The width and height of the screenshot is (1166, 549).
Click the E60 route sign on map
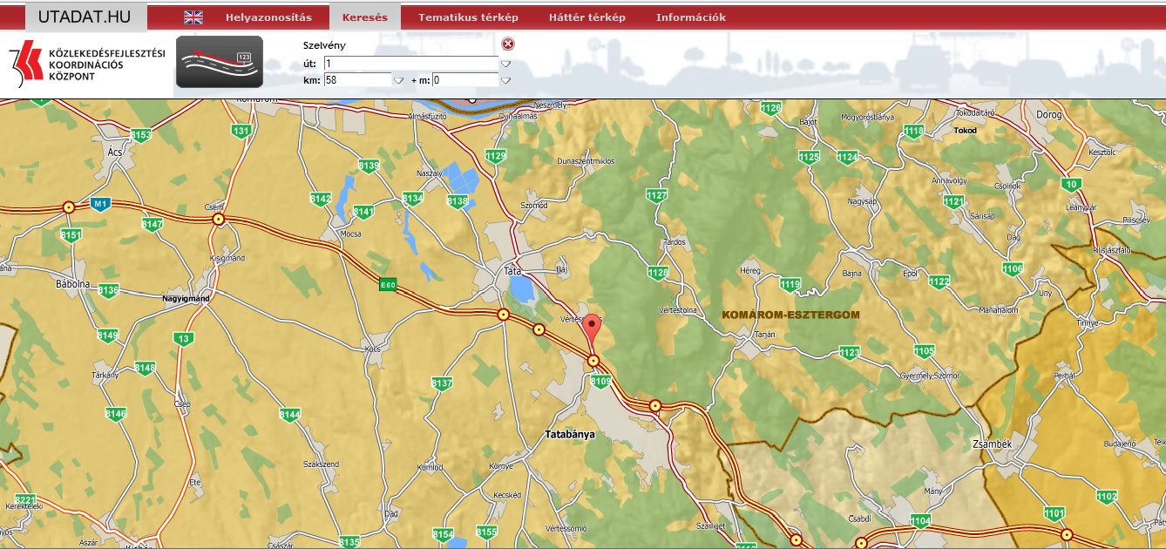pyautogui.click(x=388, y=284)
